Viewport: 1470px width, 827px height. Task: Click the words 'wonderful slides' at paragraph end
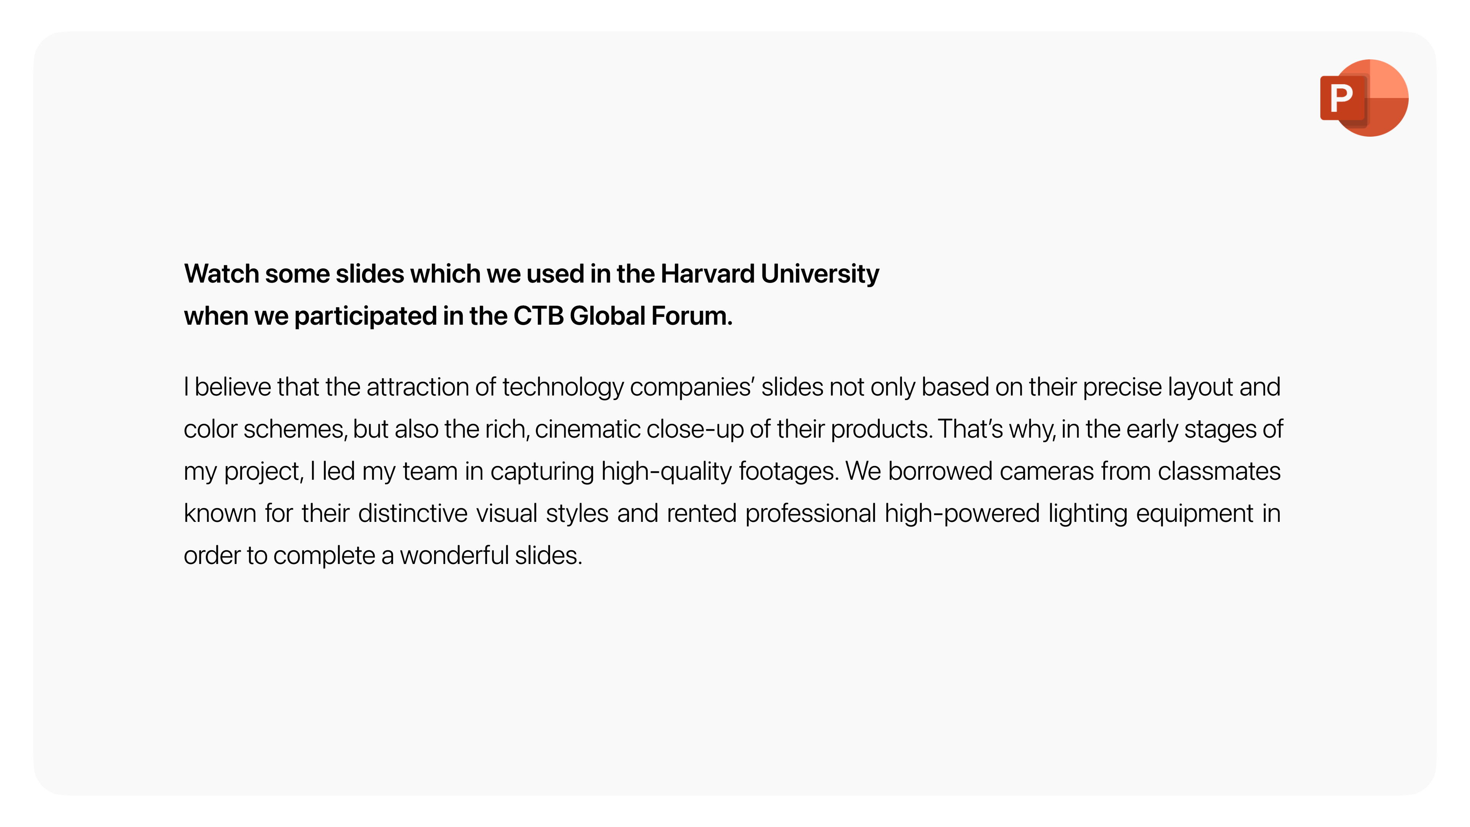(491, 556)
